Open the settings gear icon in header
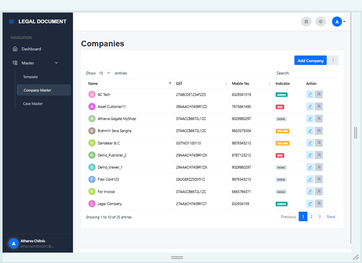This screenshot has height=263, width=362. click(x=321, y=22)
